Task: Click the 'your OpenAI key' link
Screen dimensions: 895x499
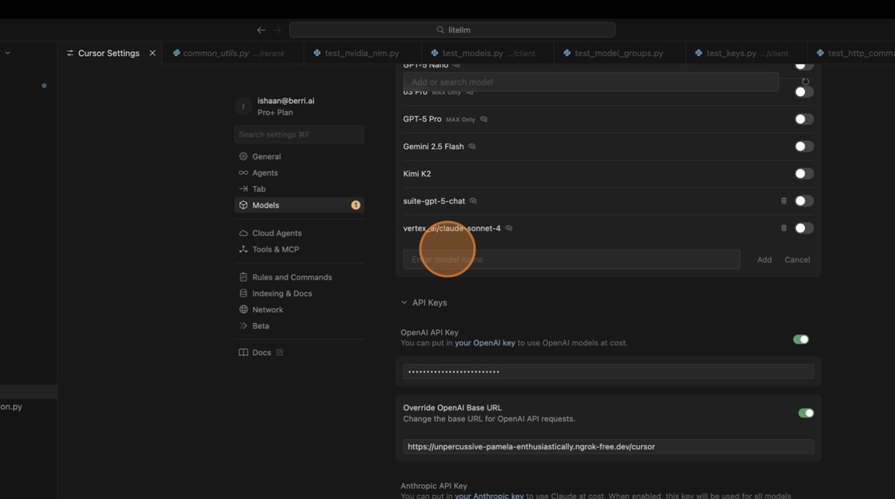Action: coord(484,343)
